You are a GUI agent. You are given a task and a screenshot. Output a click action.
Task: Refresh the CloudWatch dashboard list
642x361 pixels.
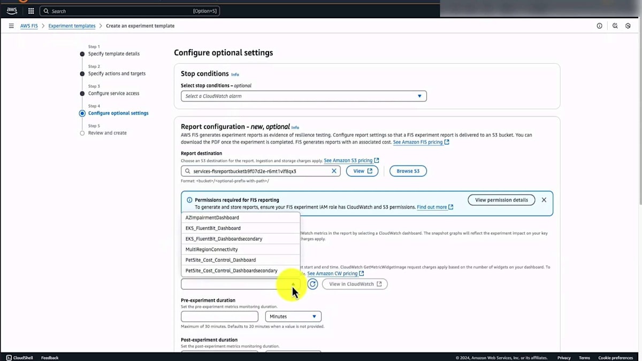pos(312,284)
